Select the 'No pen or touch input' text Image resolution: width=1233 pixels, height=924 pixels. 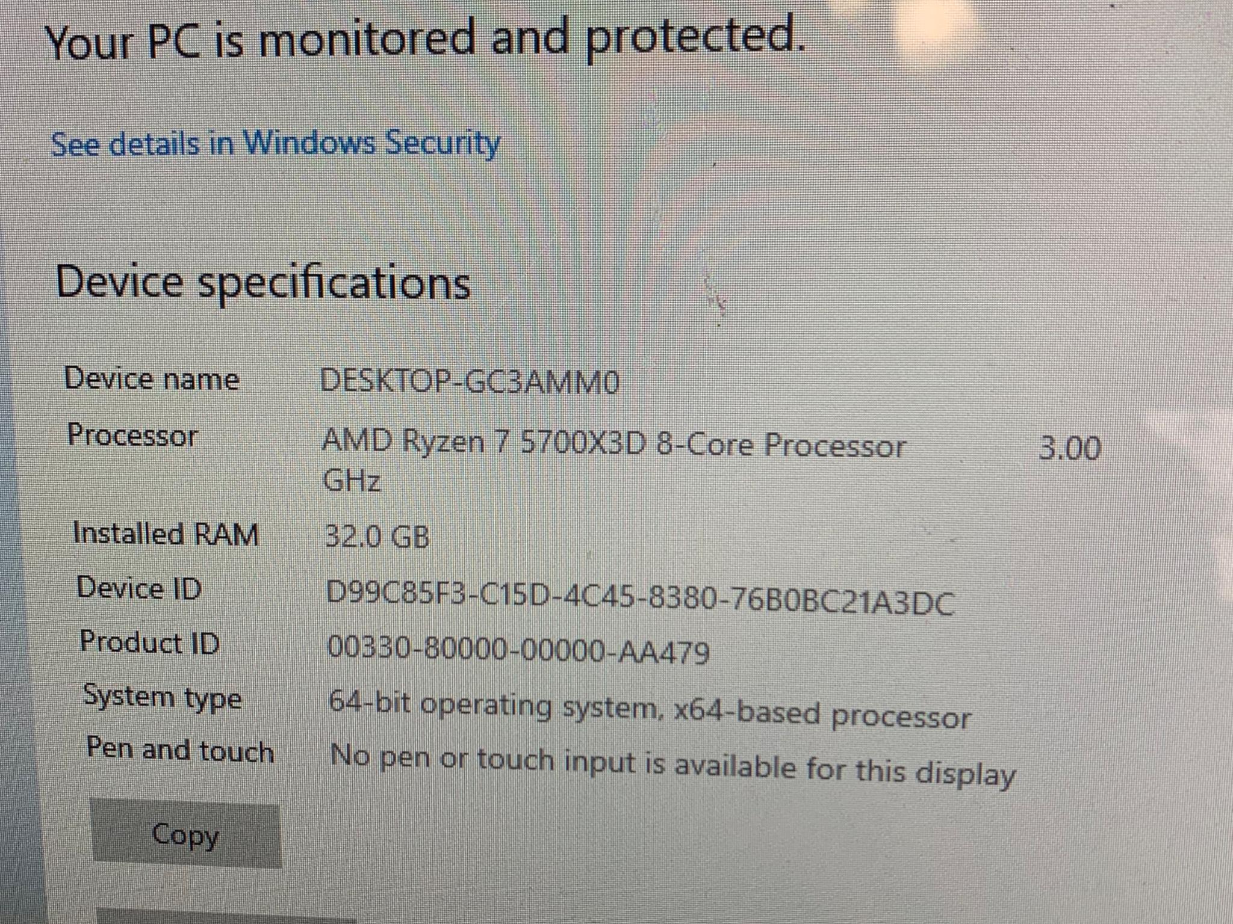coord(672,764)
